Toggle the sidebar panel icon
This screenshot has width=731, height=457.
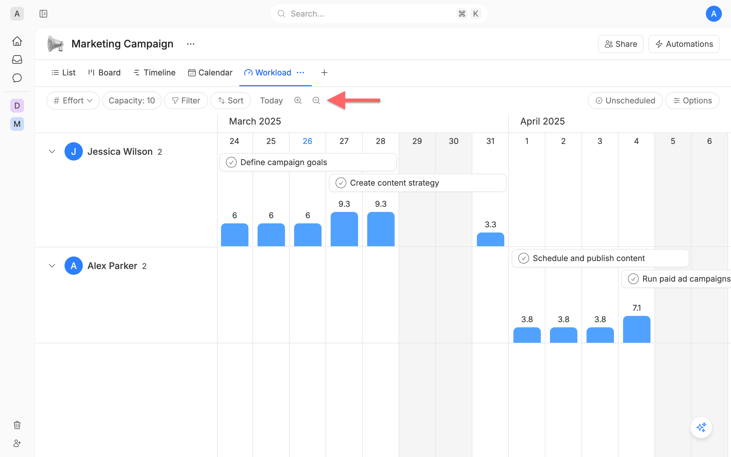pyautogui.click(x=43, y=14)
